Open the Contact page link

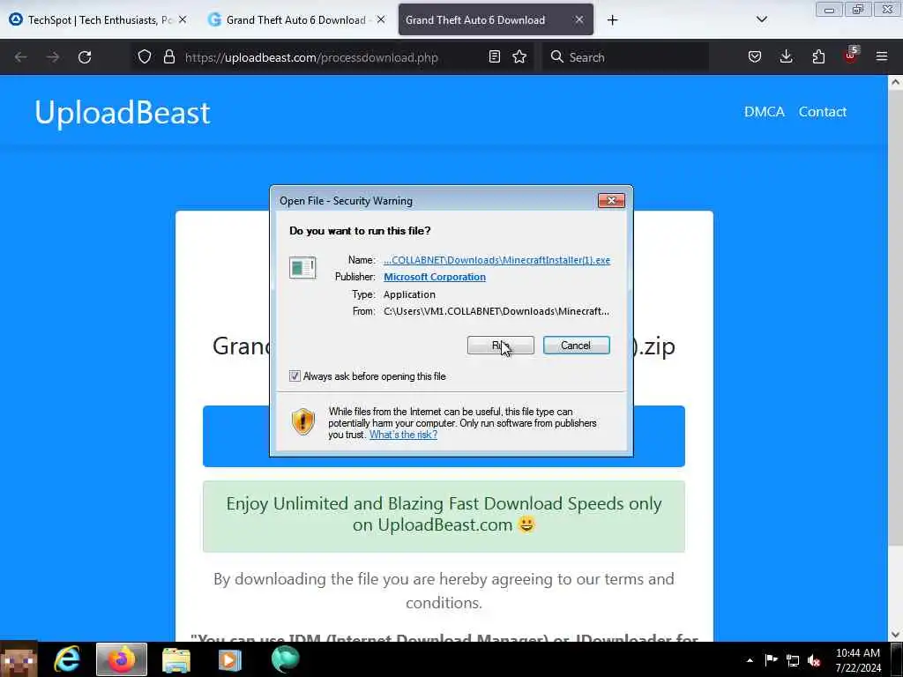pyautogui.click(x=823, y=112)
